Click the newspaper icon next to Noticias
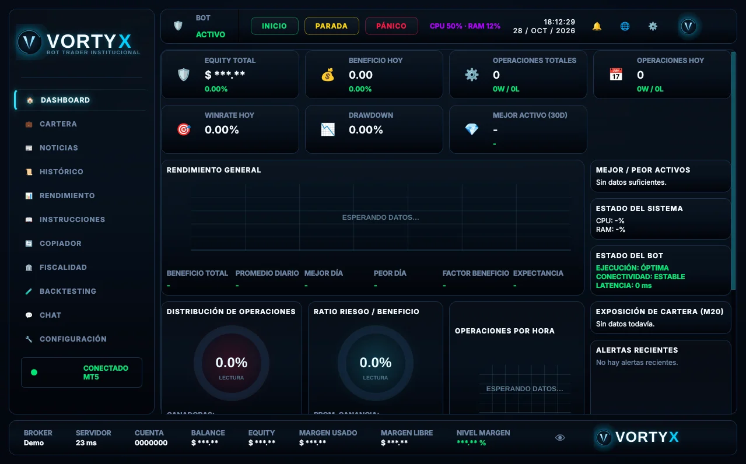The height and width of the screenshot is (464, 746). tap(29, 148)
